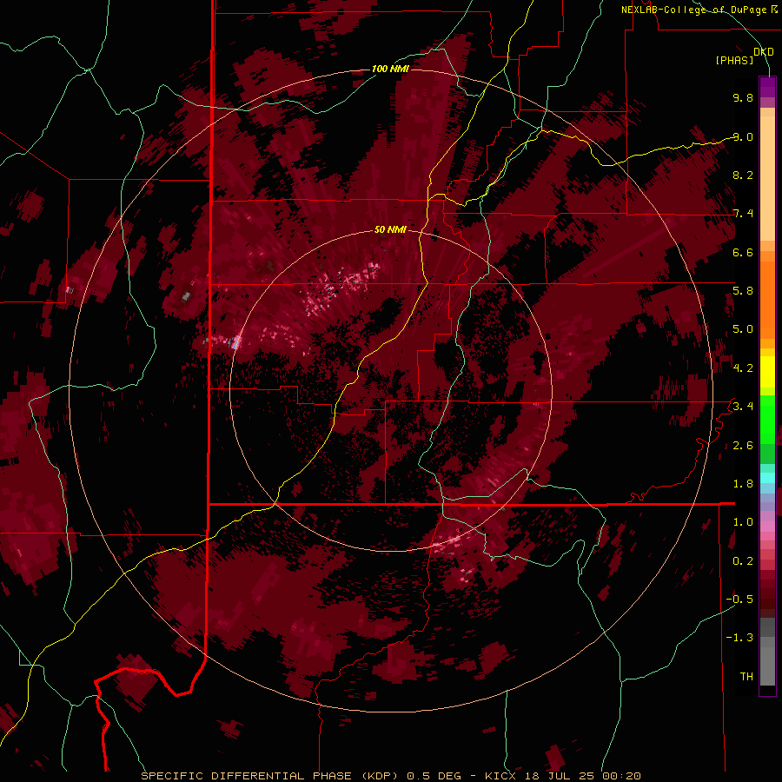This screenshot has height=782, width=782.
Task: Pick the gray segment of the KDP color bar
Action: click(767, 653)
